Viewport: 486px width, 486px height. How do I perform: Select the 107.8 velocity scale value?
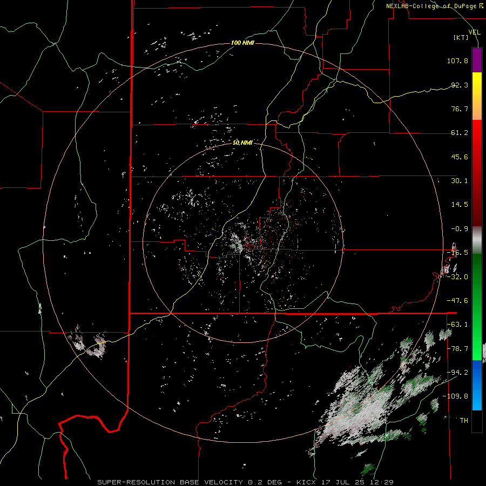[457, 60]
